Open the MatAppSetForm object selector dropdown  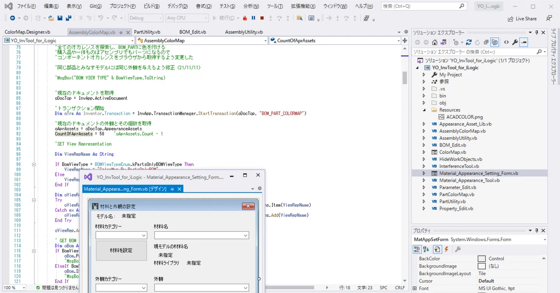(545, 240)
